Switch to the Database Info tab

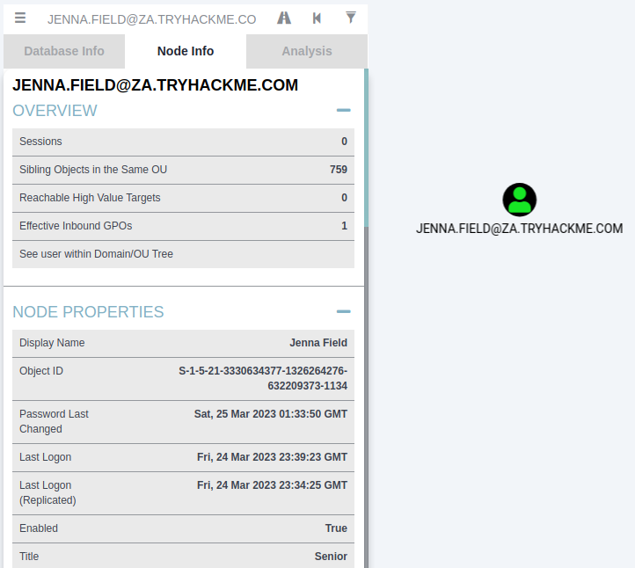64,51
